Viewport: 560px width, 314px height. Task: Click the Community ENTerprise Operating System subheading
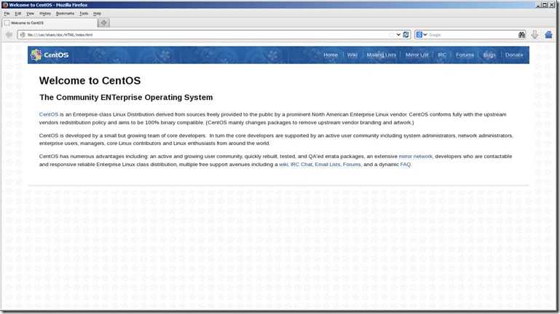pos(126,98)
